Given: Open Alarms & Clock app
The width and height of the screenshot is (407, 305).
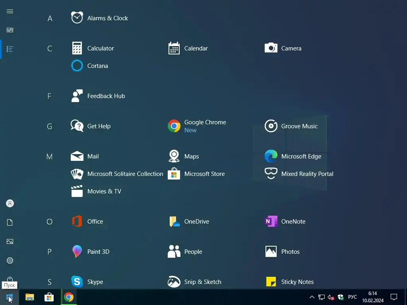Looking at the screenshot, I should click(x=100, y=18).
